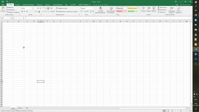Image resolution: width=199 pixels, height=112 pixels.
Task: Click the Undo arrow icon
Action: click(7, 2)
